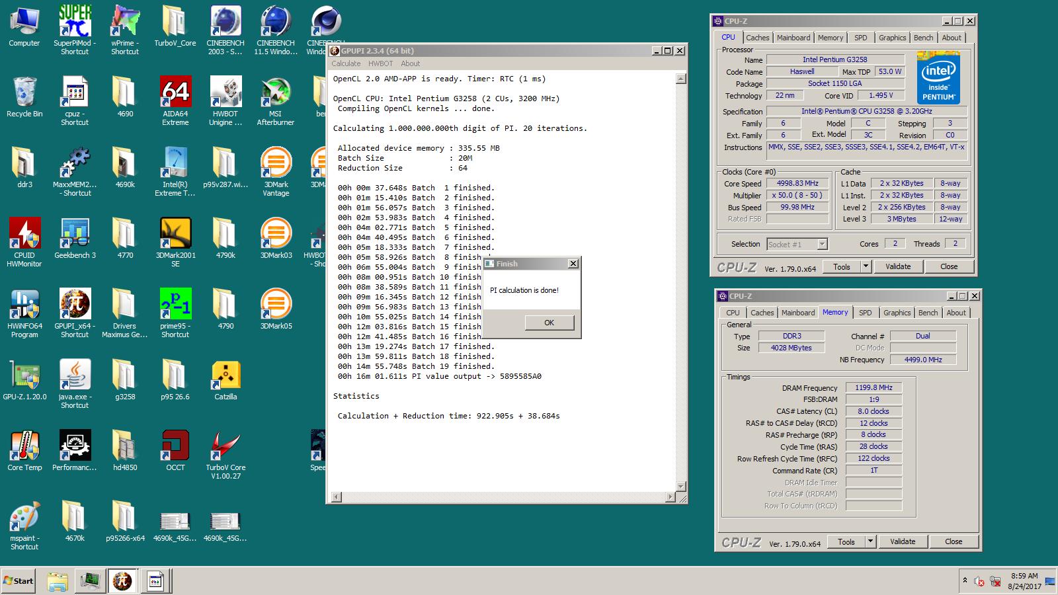Open the 3DMark05 desktop icon
The height and width of the screenshot is (595, 1058).
pos(276,309)
